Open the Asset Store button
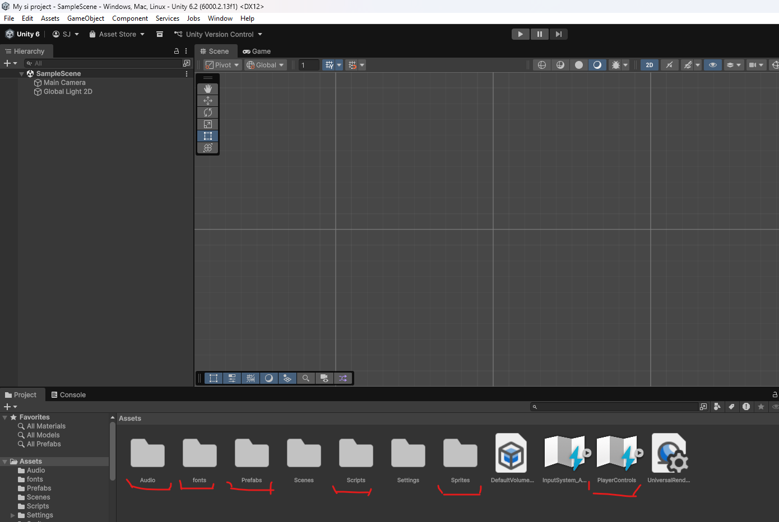The width and height of the screenshot is (779, 522). click(x=117, y=34)
